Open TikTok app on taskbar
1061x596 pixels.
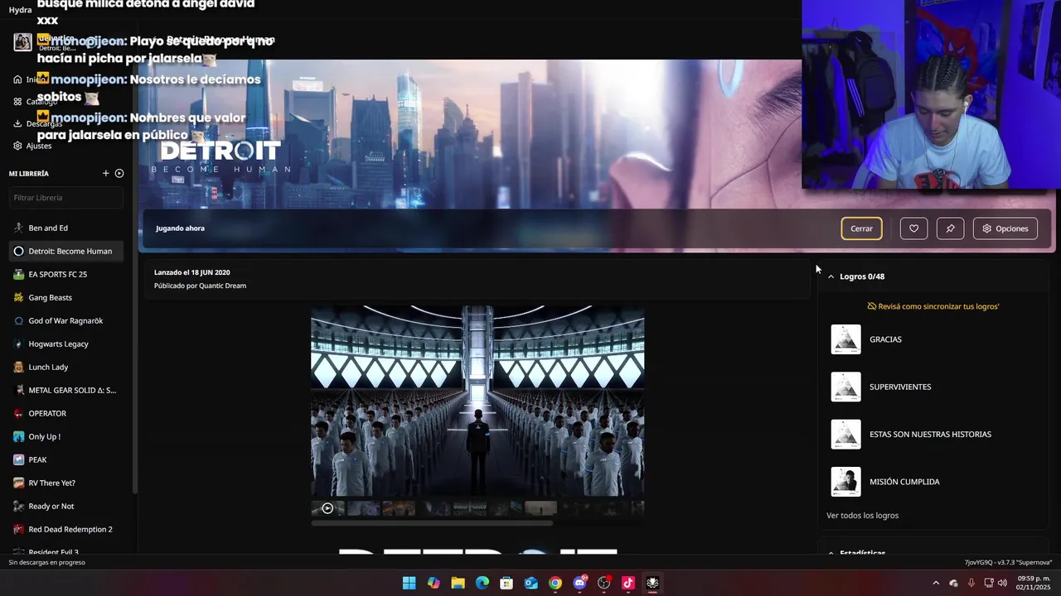(628, 583)
